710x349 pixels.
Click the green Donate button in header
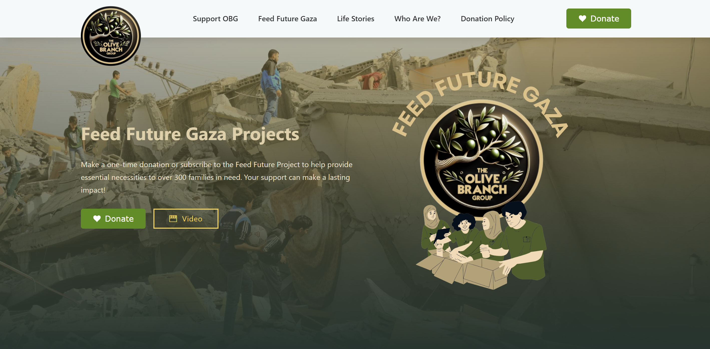598,19
